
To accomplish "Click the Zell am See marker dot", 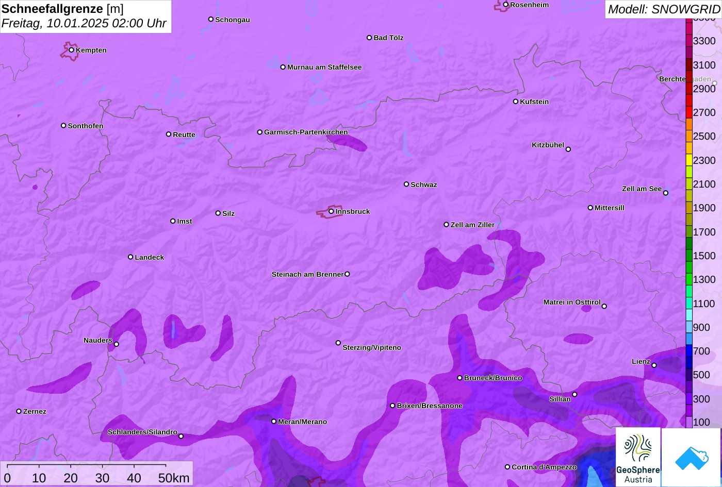I will tap(666, 193).
